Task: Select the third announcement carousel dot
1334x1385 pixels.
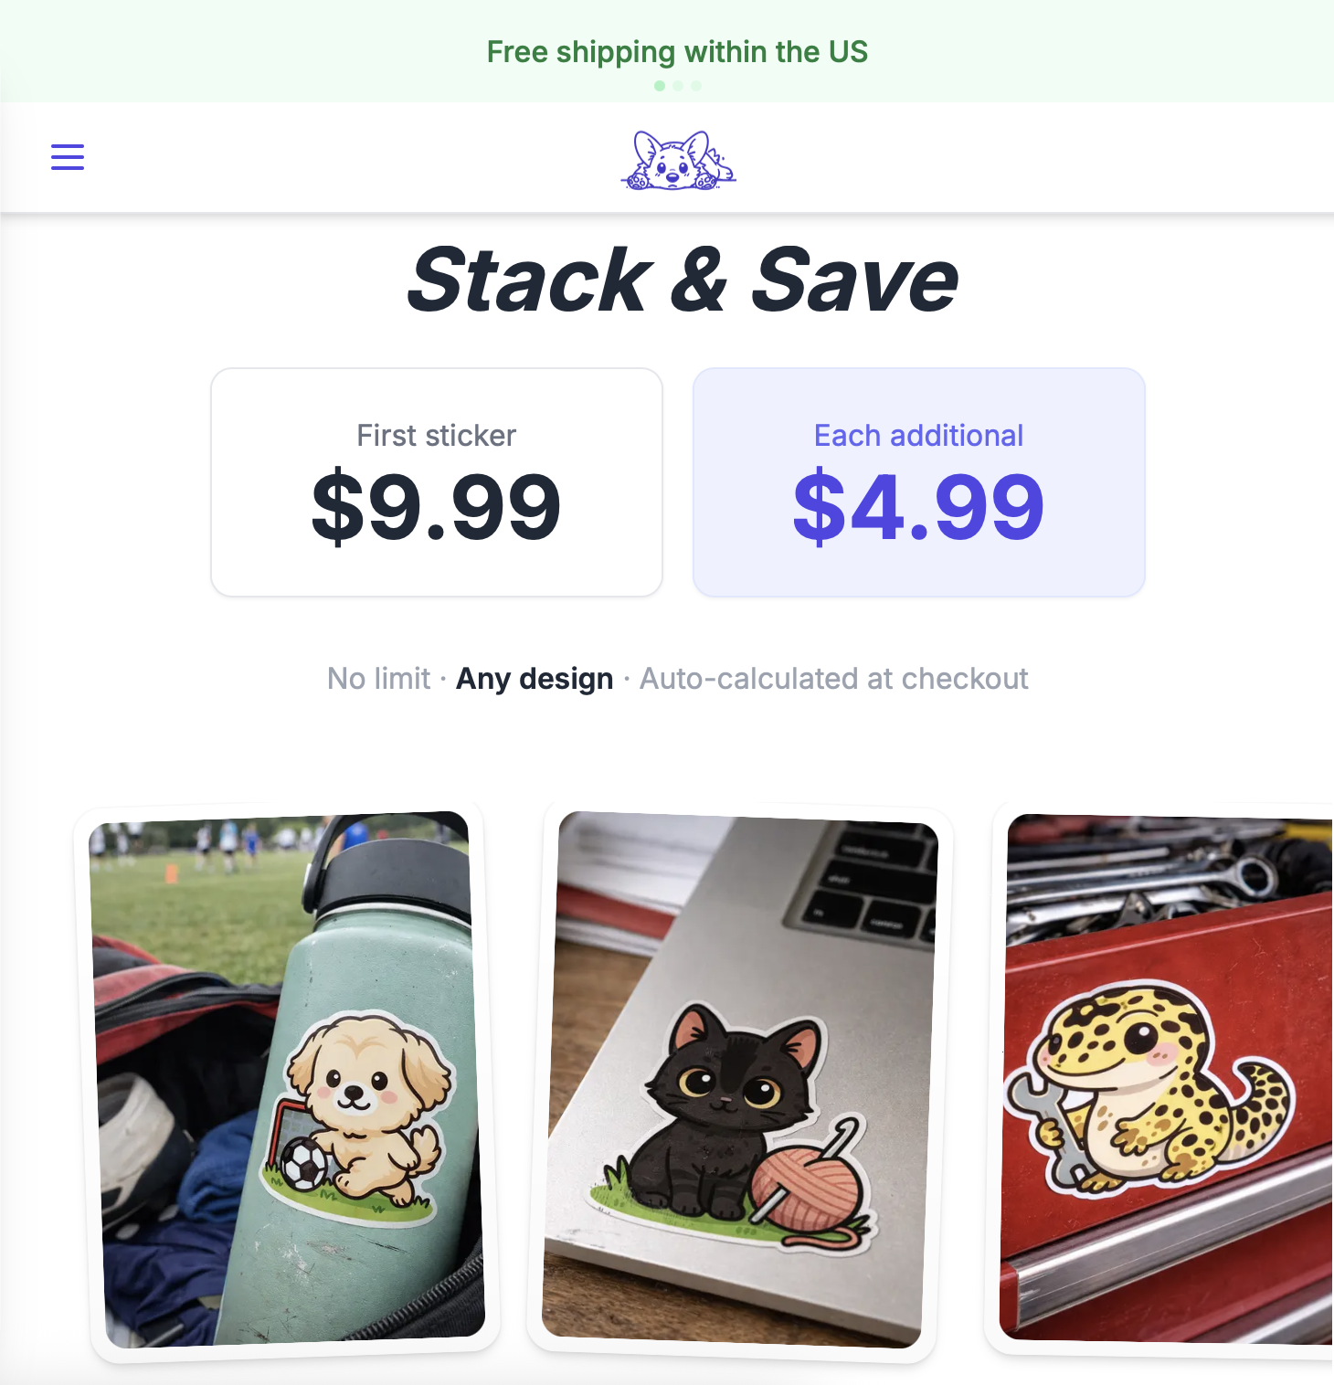Action: click(x=696, y=86)
